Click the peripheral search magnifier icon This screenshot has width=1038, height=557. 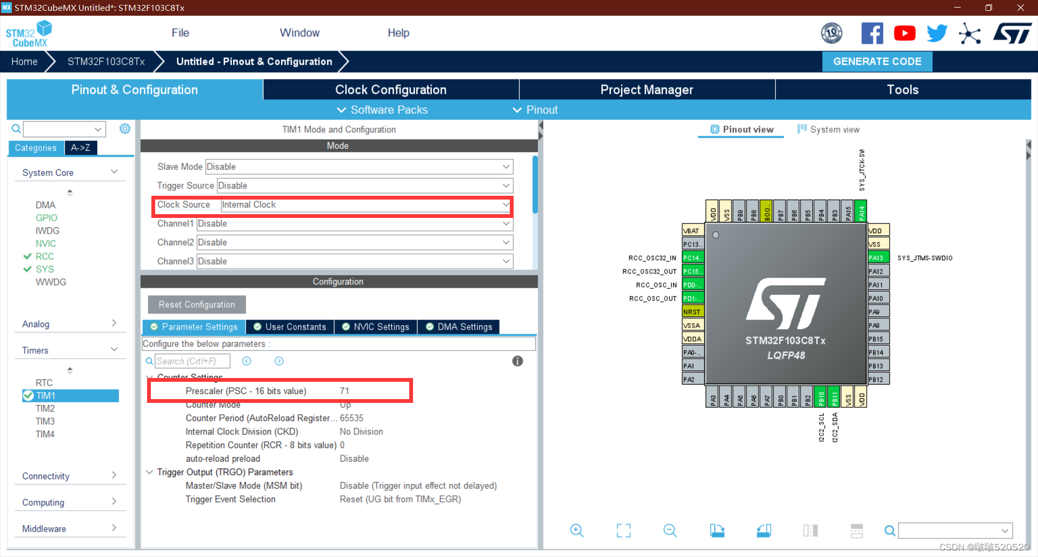[x=17, y=129]
